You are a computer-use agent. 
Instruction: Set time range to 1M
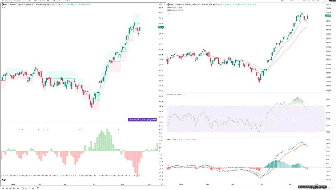point(10,188)
